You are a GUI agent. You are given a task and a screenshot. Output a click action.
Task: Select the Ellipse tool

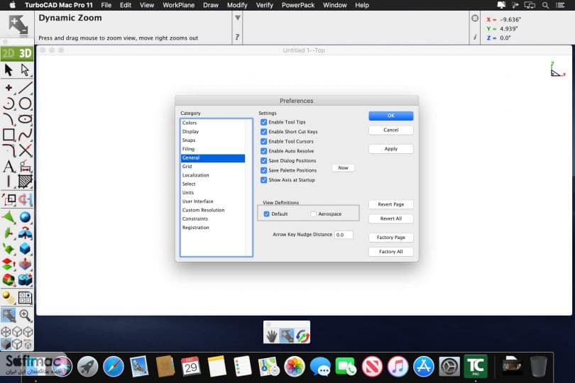pyautogui.click(x=25, y=119)
